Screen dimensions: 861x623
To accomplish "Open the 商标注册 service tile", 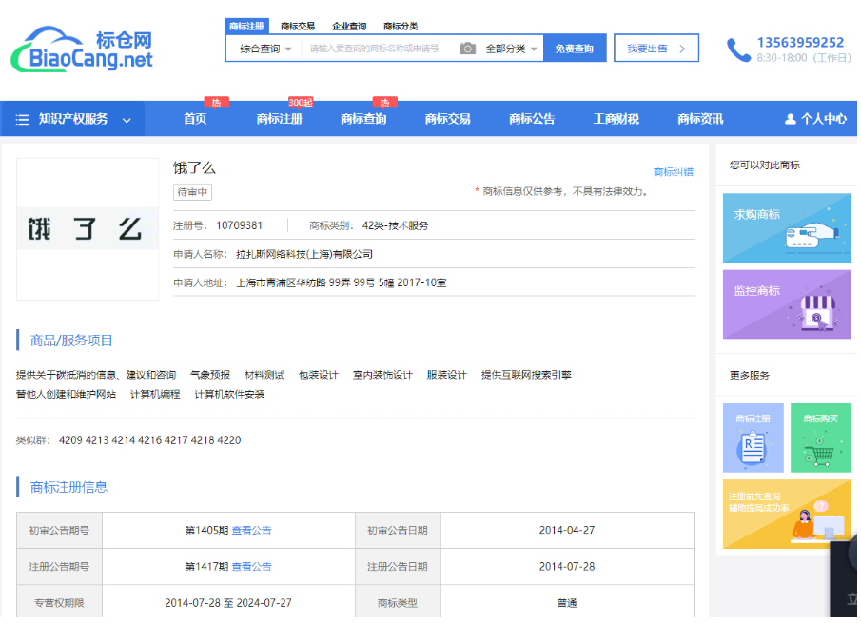I will (753, 438).
